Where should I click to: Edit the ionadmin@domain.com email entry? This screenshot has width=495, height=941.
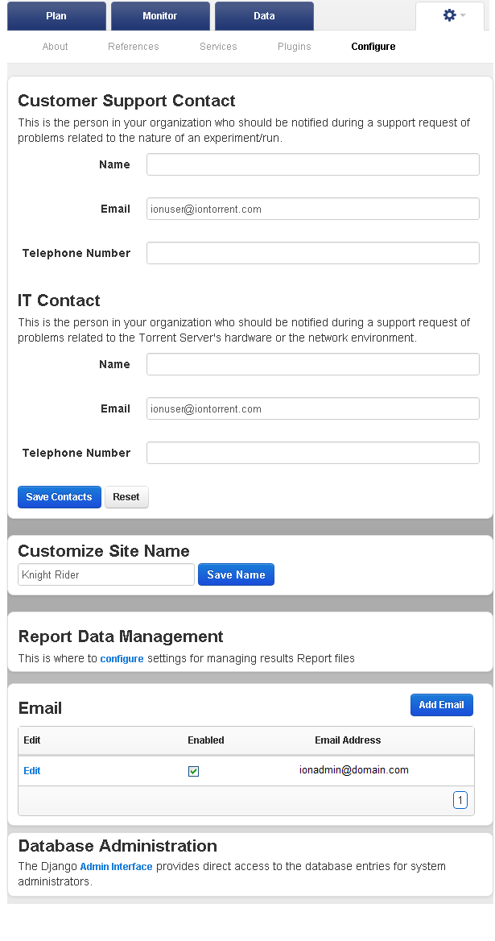pyautogui.click(x=31, y=770)
